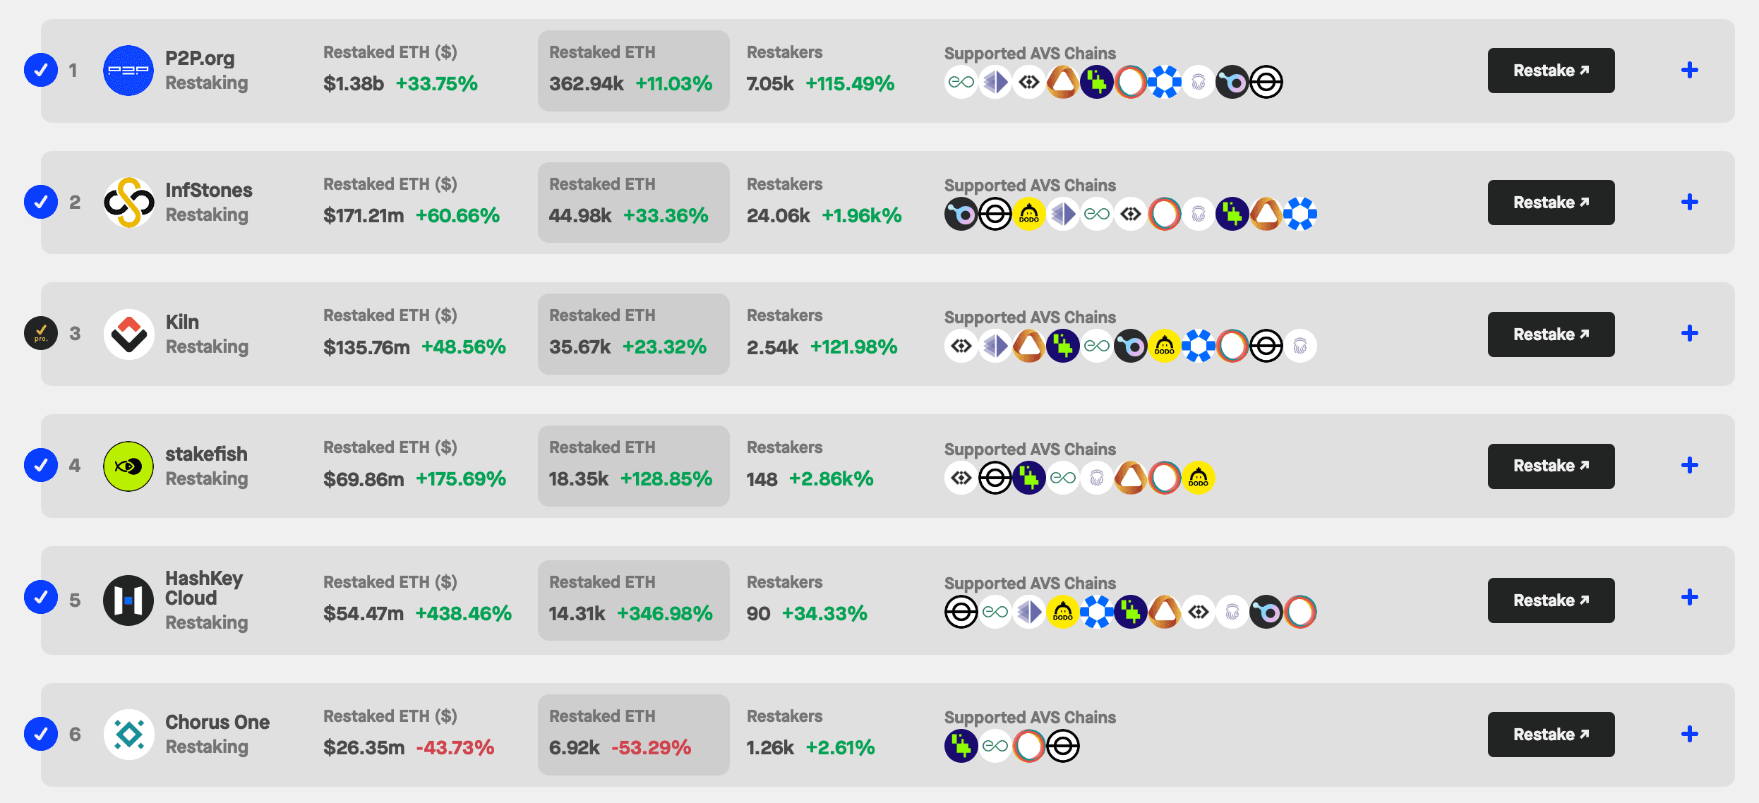Expand the P2P.org row with plus

point(1689,70)
